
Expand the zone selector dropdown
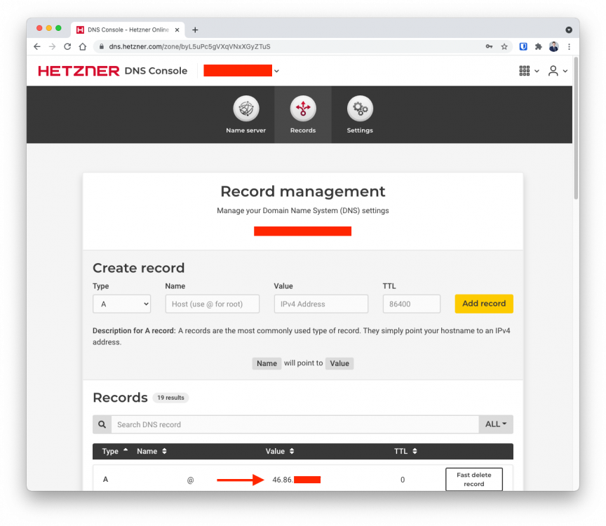276,71
